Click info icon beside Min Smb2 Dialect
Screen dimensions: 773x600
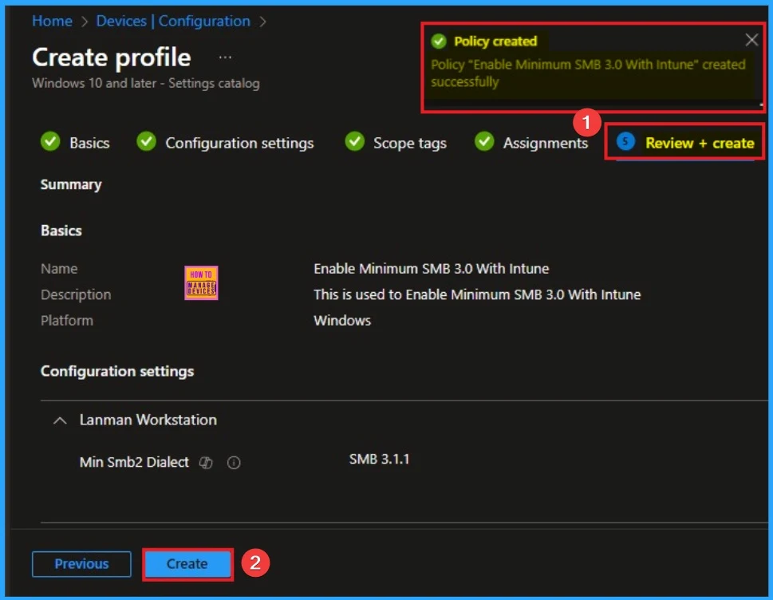pyautogui.click(x=234, y=463)
